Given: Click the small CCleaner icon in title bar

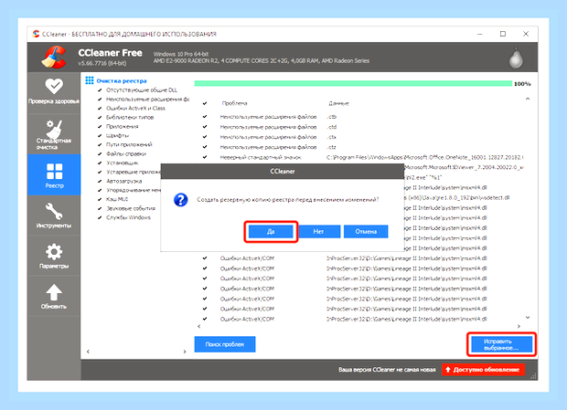Looking at the screenshot, I should pyautogui.click(x=36, y=34).
